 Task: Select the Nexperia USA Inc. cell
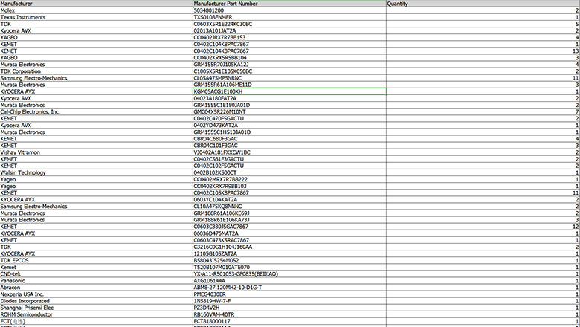pyautogui.click(x=96, y=294)
